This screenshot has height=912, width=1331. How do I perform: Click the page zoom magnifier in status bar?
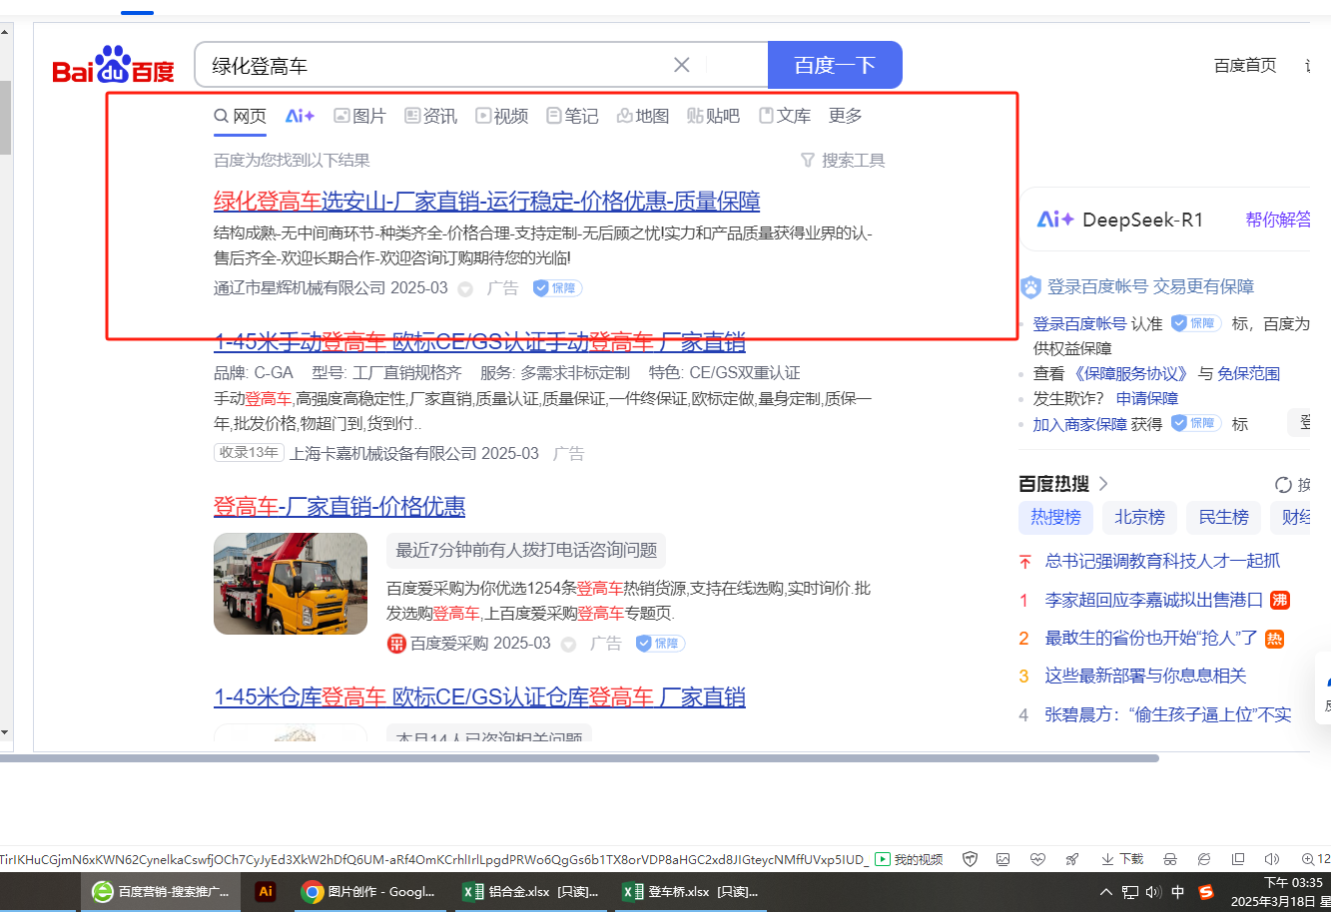[1308, 859]
